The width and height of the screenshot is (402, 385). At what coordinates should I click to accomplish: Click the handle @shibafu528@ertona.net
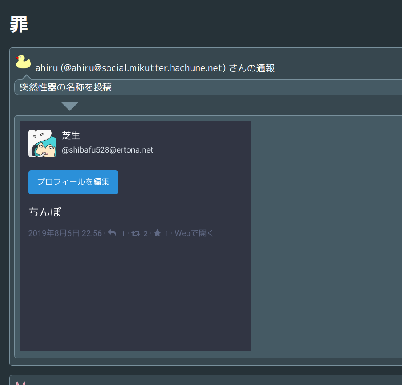point(107,150)
